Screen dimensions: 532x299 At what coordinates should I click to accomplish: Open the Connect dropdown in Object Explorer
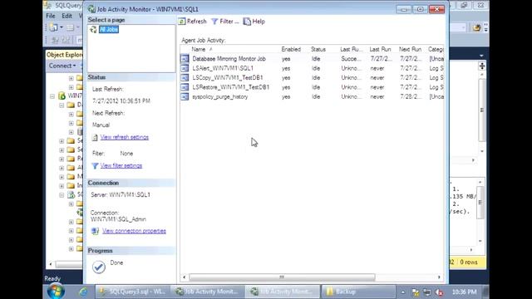[x=62, y=66]
